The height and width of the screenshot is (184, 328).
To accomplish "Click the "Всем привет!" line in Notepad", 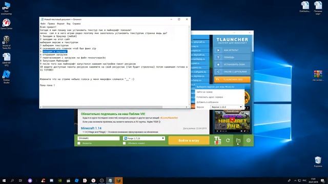I will [48, 27].
